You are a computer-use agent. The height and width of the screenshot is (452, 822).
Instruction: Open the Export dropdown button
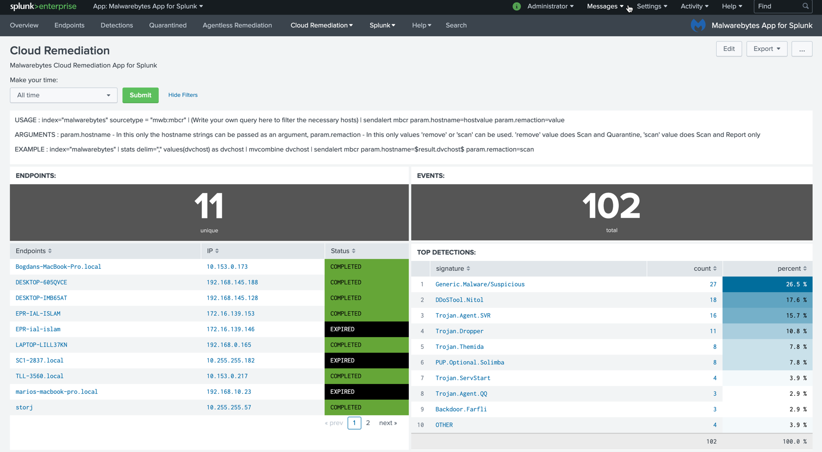767,49
